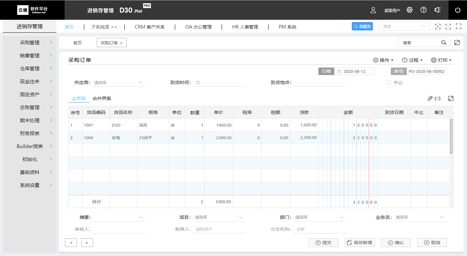Open the settings gear icon in header
The width and height of the screenshot is (467, 256).
click(x=410, y=10)
